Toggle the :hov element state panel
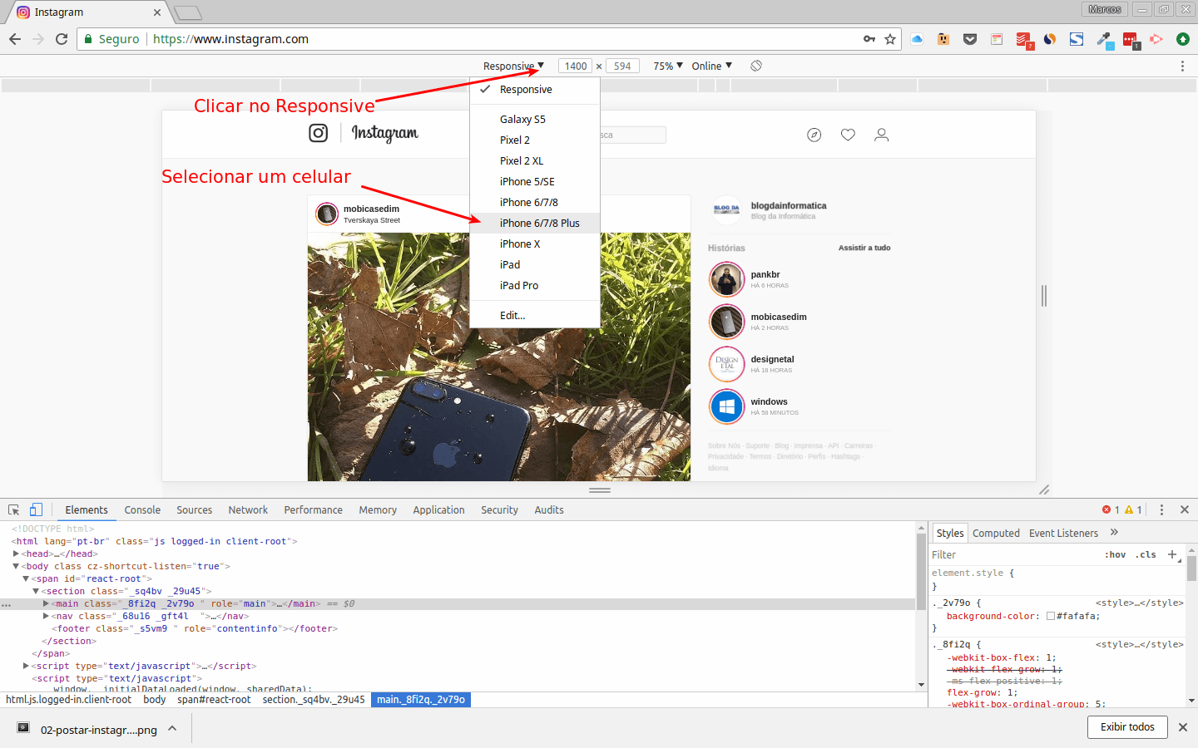Image resolution: width=1198 pixels, height=748 pixels. click(1115, 554)
